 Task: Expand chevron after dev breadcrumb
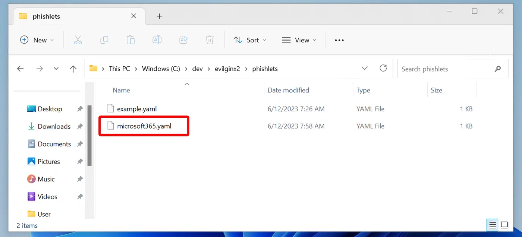[209, 69]
